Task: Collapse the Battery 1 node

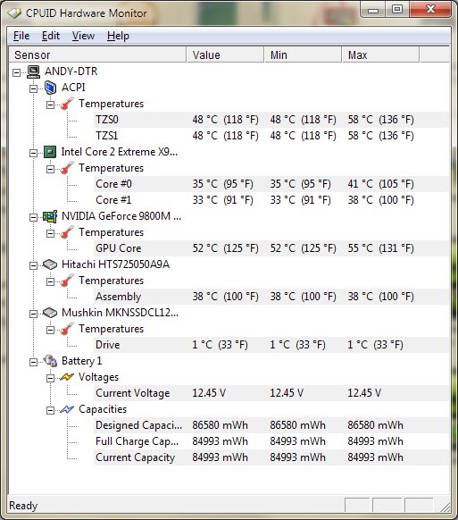Action: tap(33, 362)
